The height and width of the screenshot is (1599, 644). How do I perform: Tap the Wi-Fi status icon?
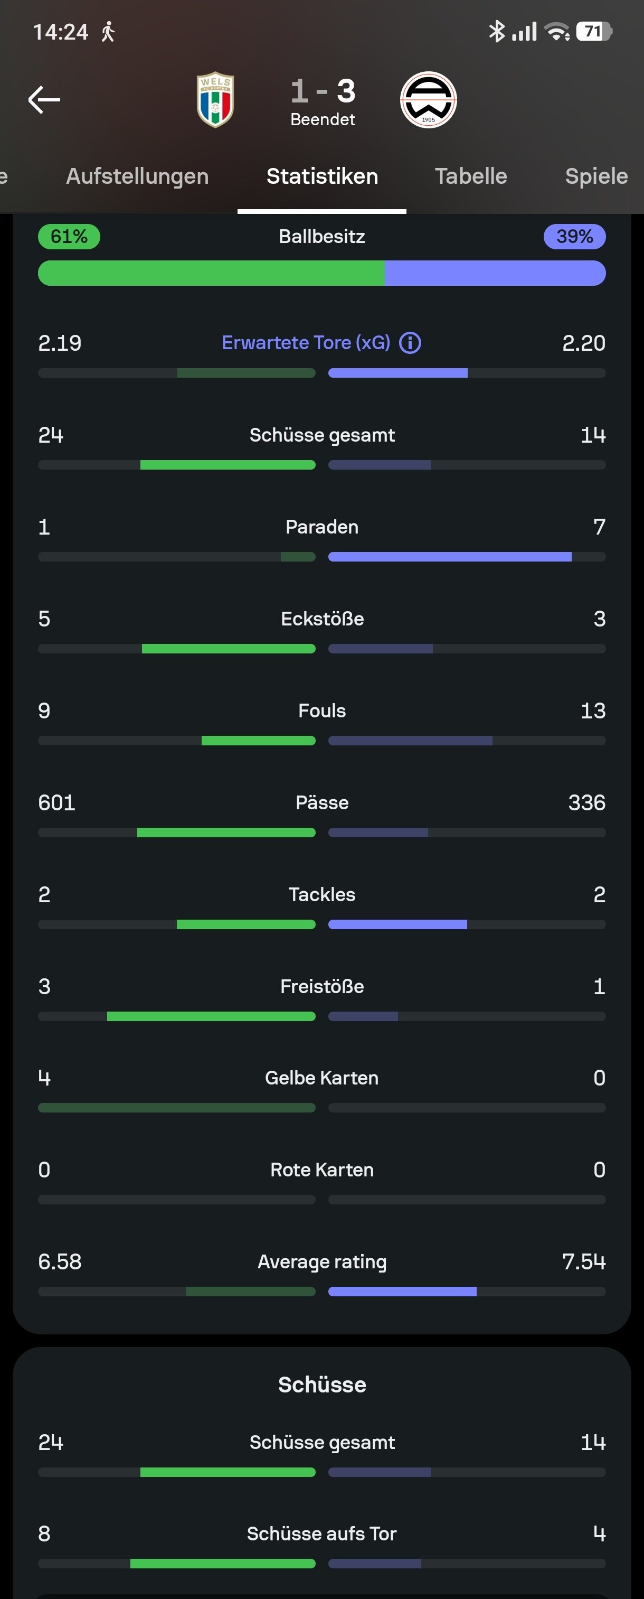pos(557,31)
